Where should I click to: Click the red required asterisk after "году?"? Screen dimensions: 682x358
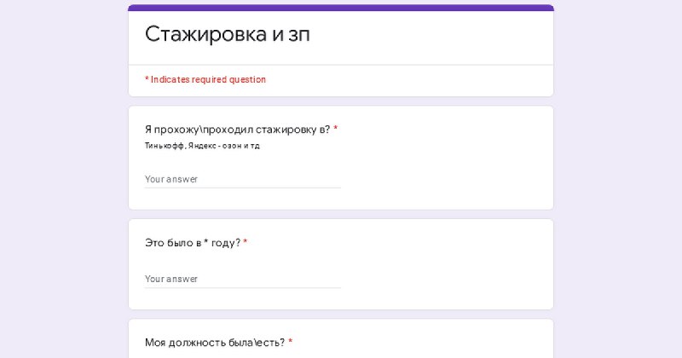[246, 242]
